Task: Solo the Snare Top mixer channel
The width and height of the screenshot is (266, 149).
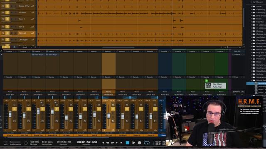Action: pyautogui.click(x=42, y=109)
